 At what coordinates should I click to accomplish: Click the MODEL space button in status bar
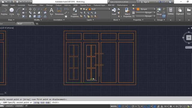tap(114, 106)
